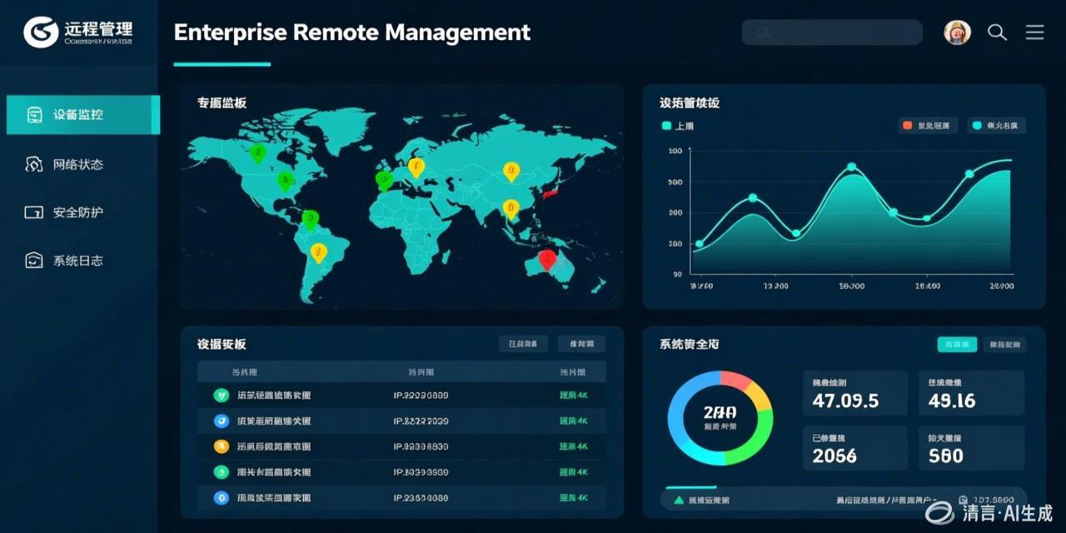Toggle the teal-marked legend button at chart's right
Image resolution: width=1066 pixels, height=533 pixels.
click(997, 126)
